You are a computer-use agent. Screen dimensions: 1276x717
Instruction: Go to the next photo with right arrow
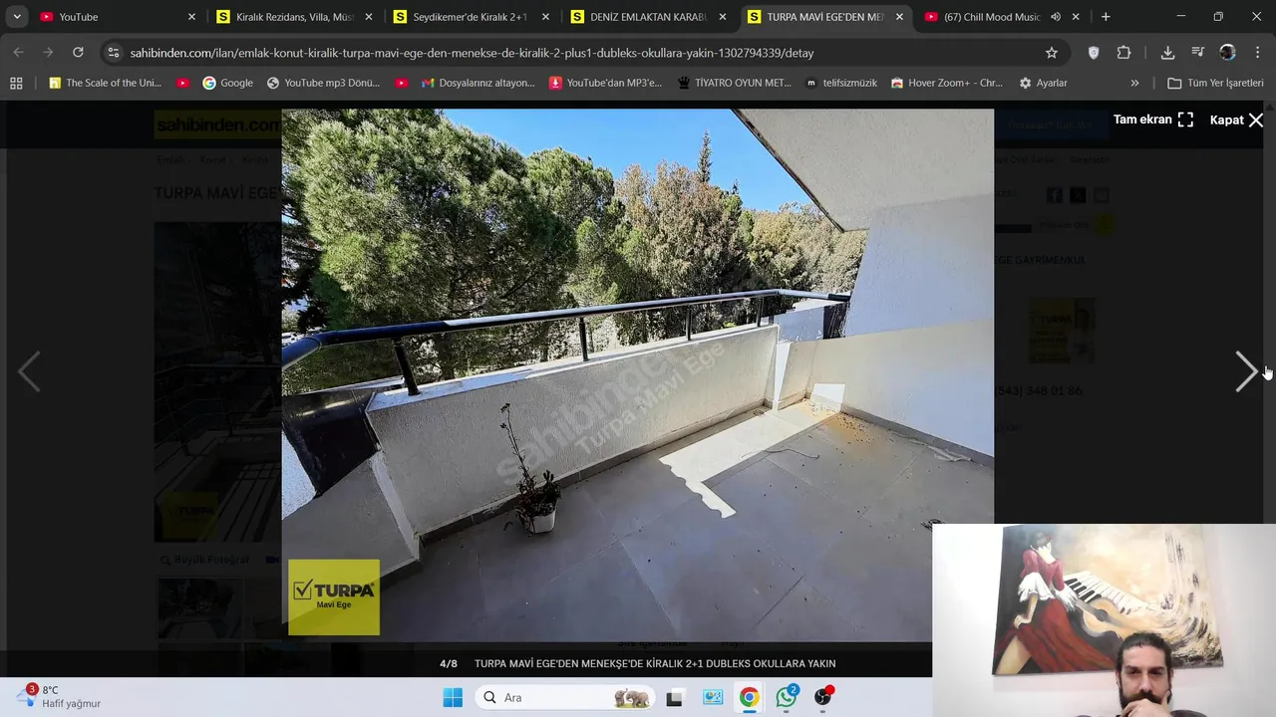click(x=1246, y=371)
